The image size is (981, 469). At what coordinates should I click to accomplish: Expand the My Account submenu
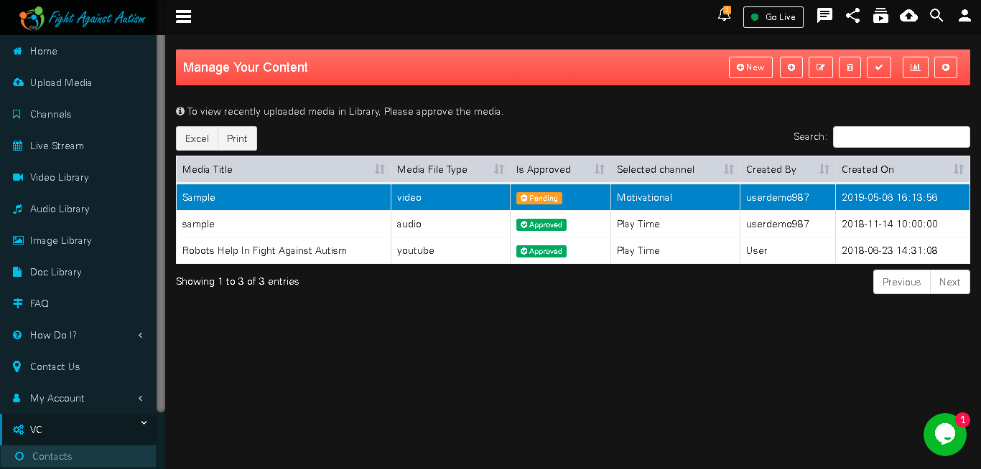(x=78, y=398)
